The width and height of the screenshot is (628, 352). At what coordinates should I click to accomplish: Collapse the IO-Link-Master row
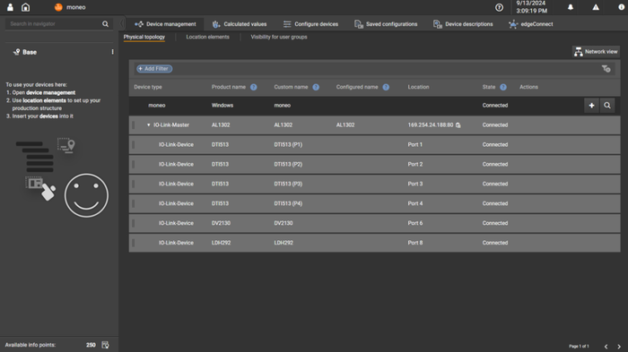coord(149,124)
